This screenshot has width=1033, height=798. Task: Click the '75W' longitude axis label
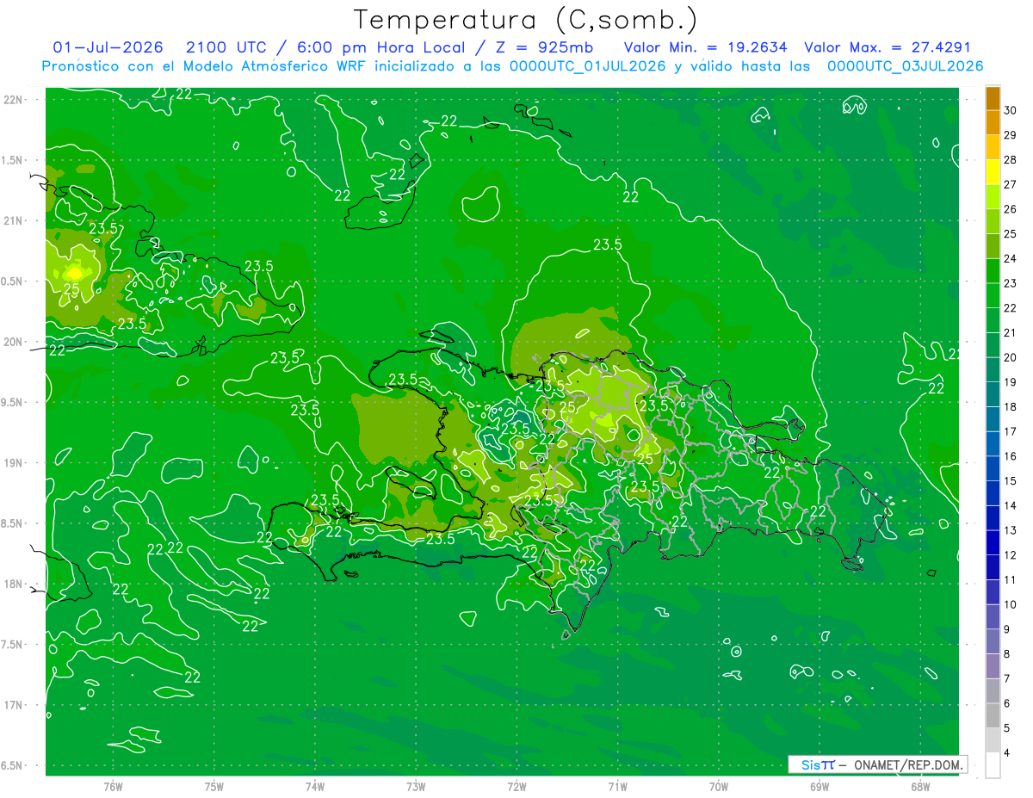click(x=214, y=787)
